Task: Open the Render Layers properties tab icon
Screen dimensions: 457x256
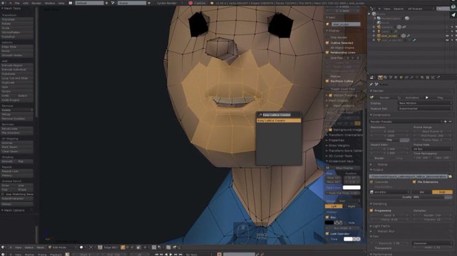Action: [x=385, y=78]
